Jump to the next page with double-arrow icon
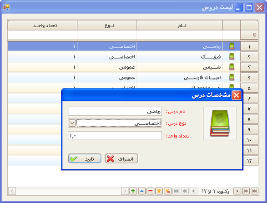 pos(246,191)
